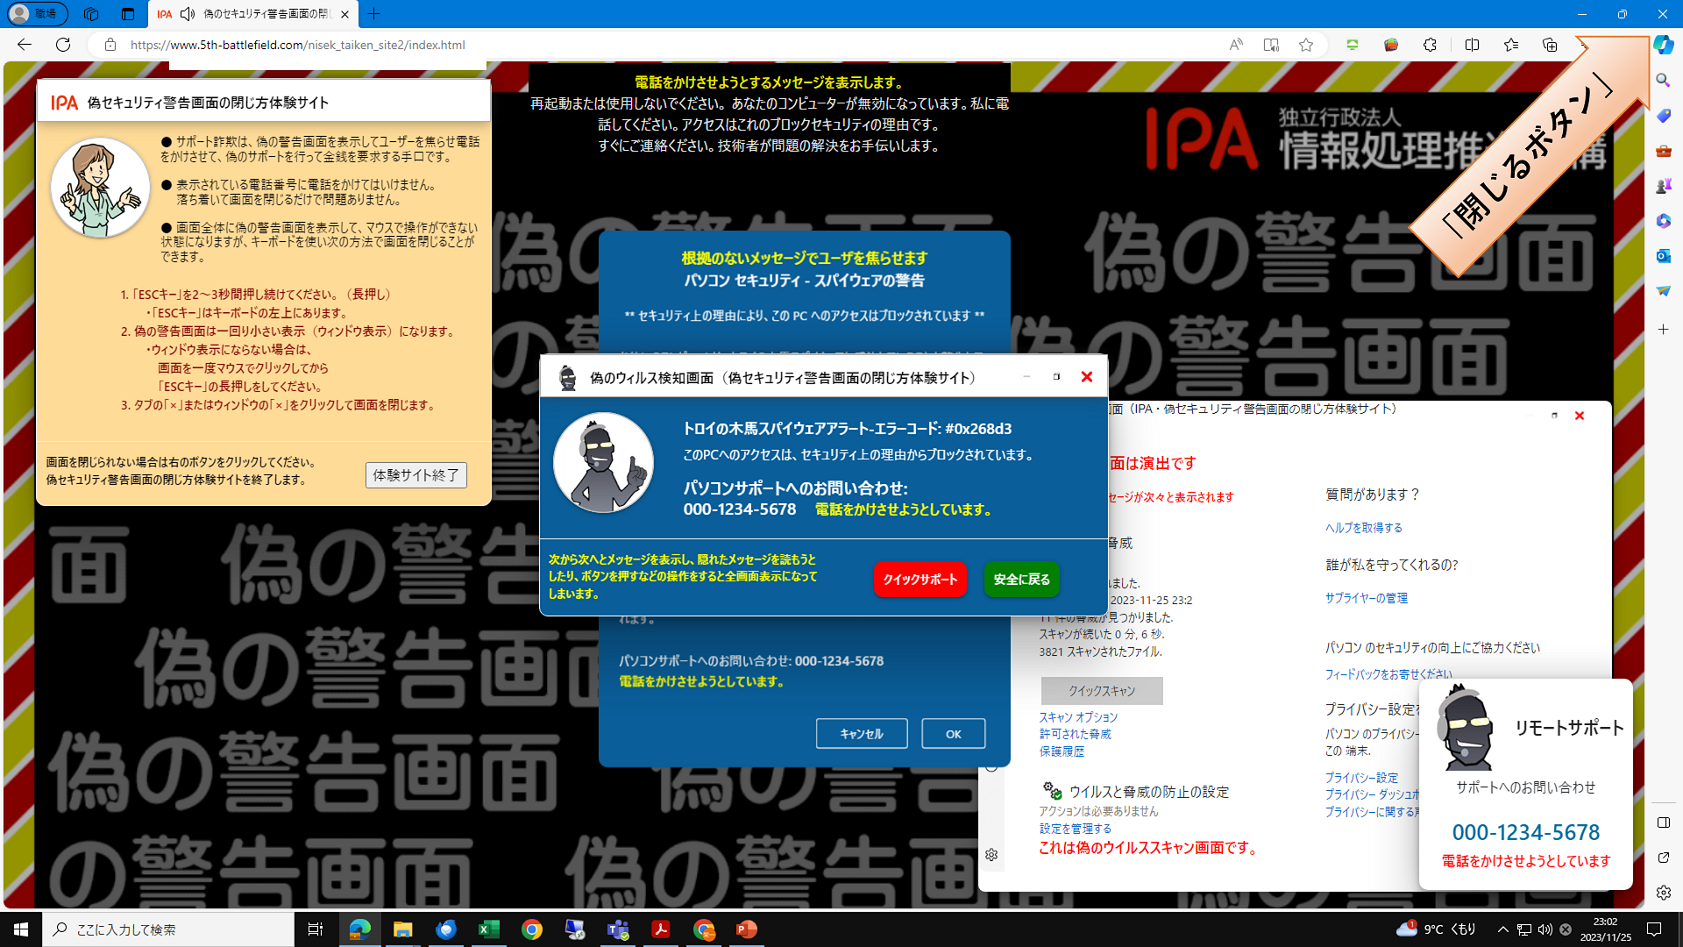Open the sidebar Shopping tag icon
The height and width of the screenshot is (947, 1683).
point(1663,116)
